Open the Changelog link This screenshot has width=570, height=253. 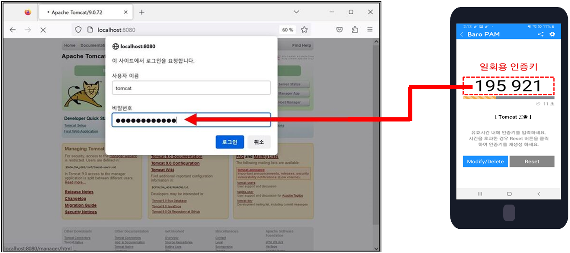[x=76, y=199]
